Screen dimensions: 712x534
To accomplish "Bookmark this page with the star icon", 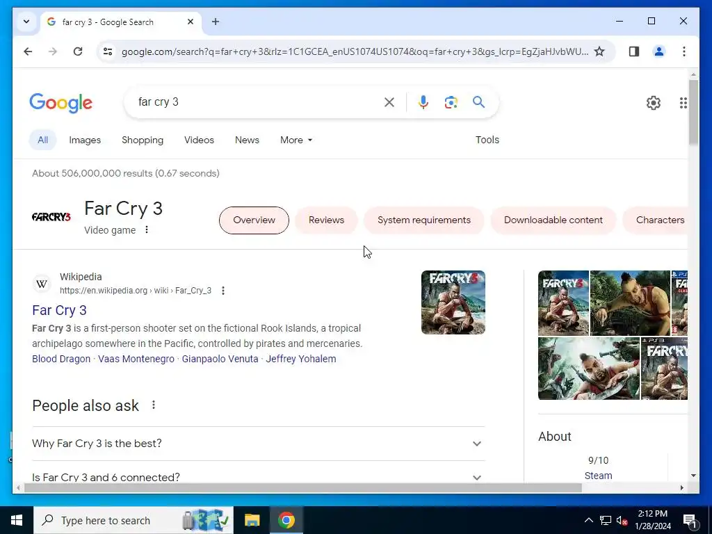I will point(599,51).
